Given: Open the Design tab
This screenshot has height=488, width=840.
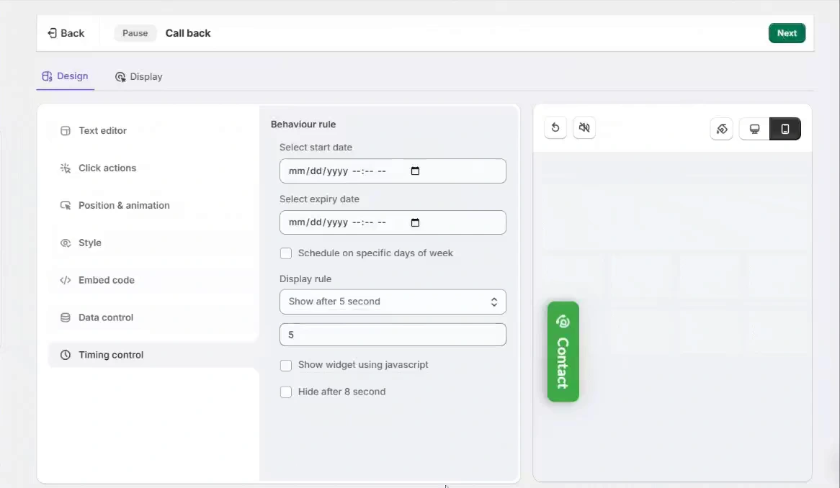Looking at the screenshot, I should 66,76.
